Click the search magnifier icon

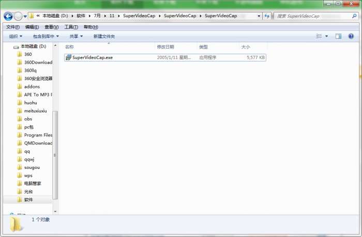[x=354, y=16]
